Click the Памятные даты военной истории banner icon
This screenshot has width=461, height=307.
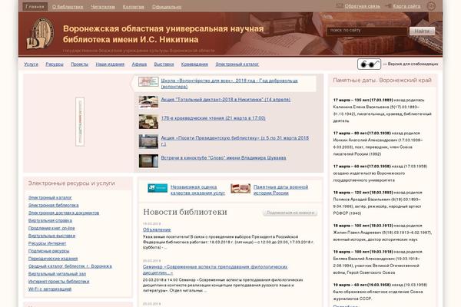pyautogui.click(x=240, y=188)
